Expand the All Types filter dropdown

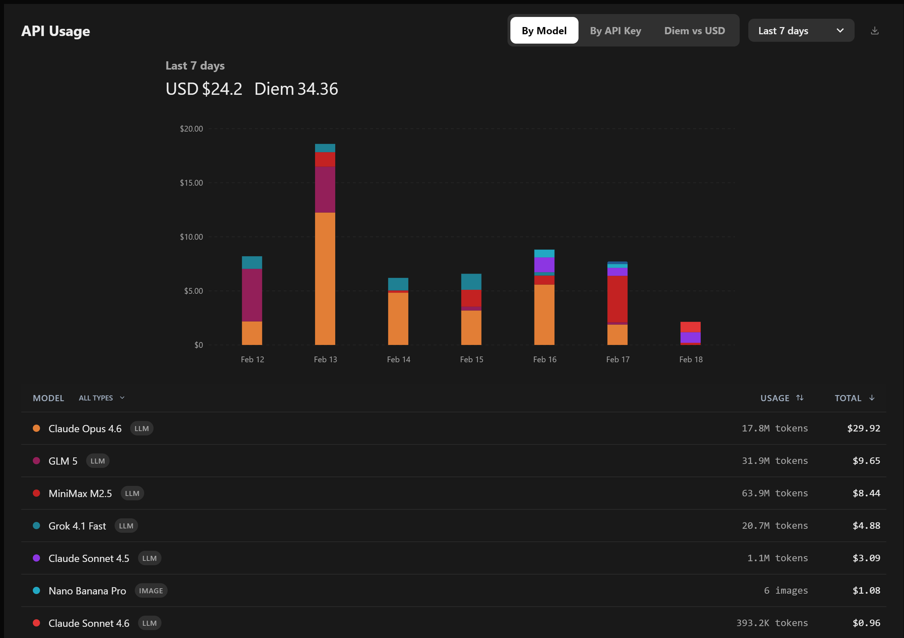point(96,398)
